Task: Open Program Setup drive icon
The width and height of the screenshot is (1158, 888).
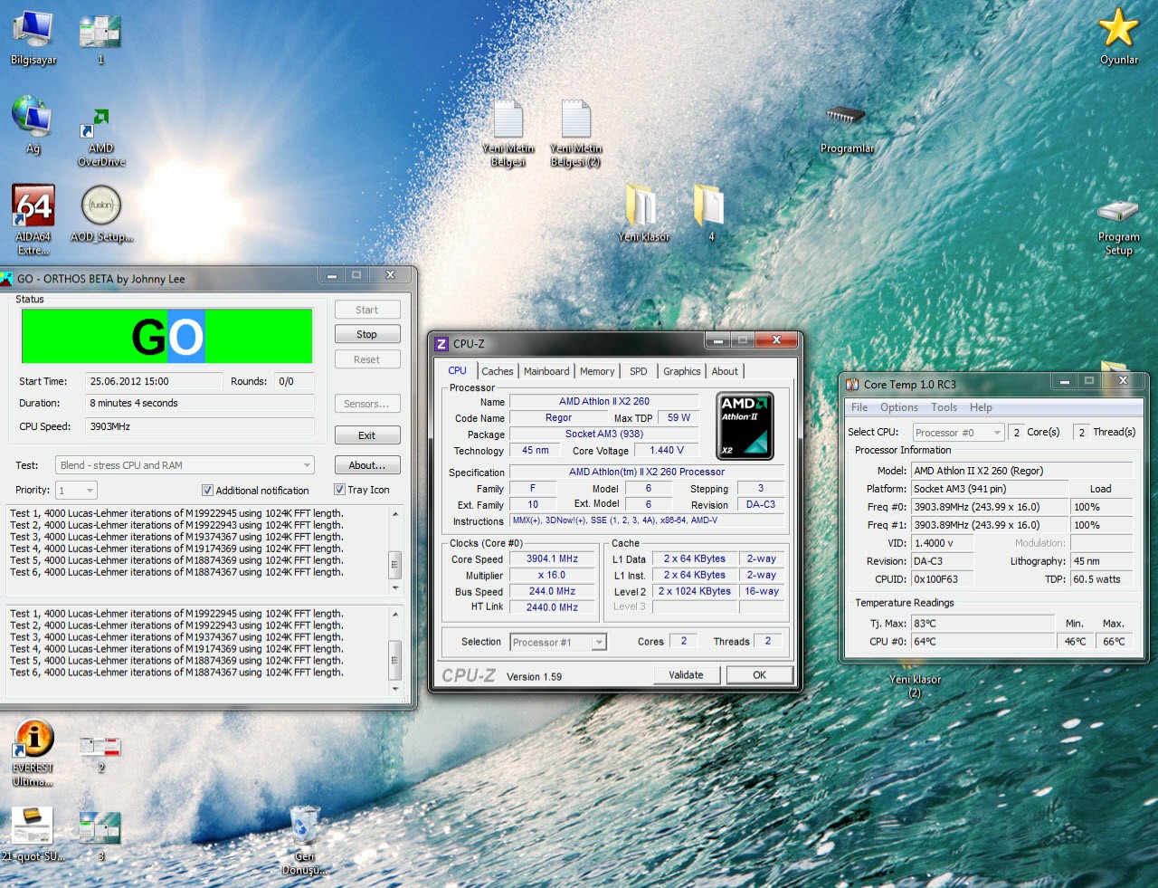Action: pyautogui.click(x=1118, y=226)
